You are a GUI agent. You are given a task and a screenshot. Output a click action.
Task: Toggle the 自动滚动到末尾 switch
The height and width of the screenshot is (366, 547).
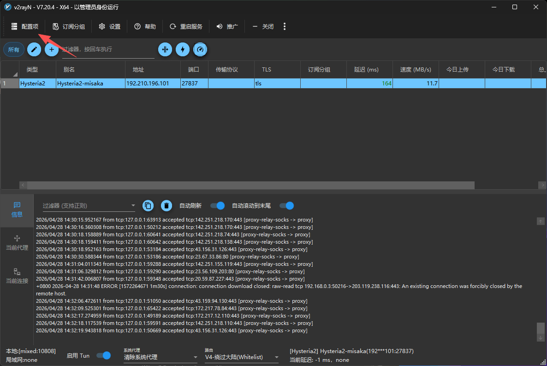point(286,206)
